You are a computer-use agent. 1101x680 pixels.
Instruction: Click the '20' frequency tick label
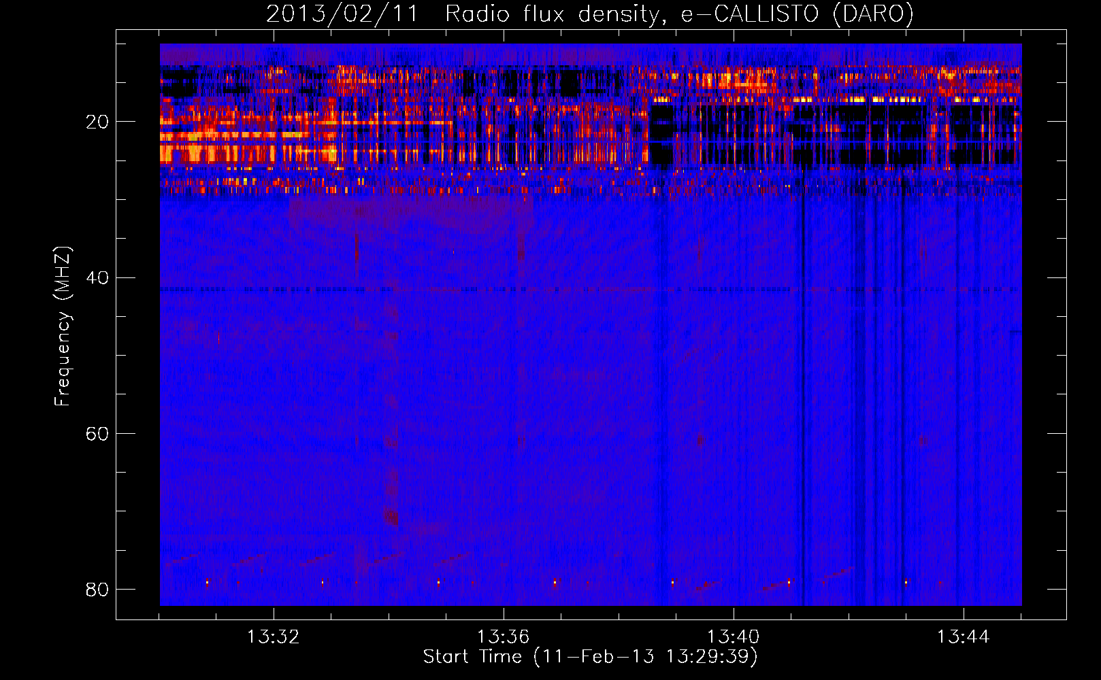pos(97,122)
